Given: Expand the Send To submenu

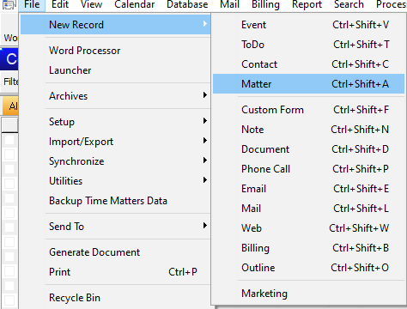Looking at the screenshot, I should coord(116,227).
